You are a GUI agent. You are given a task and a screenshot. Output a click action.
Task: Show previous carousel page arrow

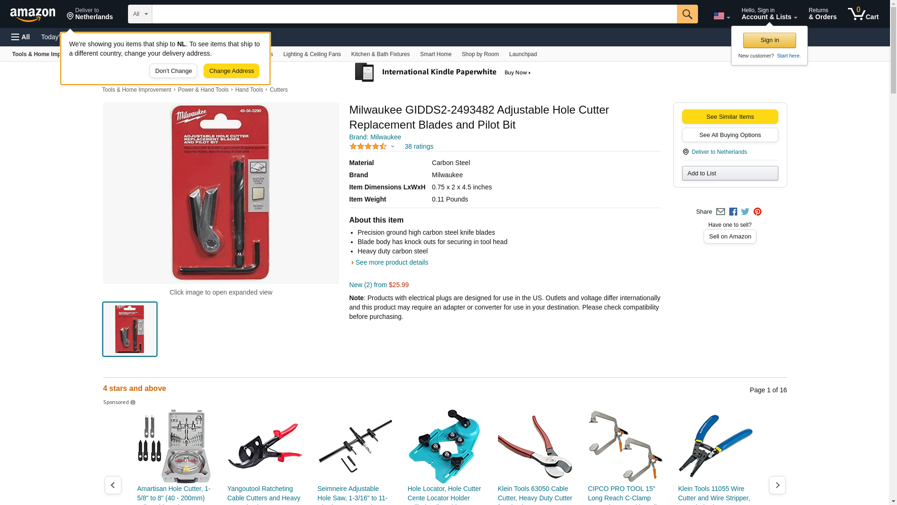click(113, 485)
